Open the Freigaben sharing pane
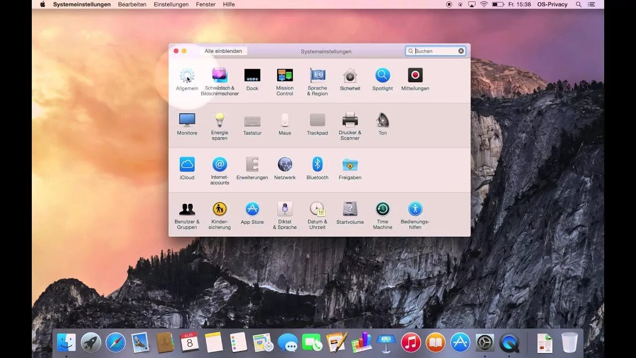 [350, 169]
